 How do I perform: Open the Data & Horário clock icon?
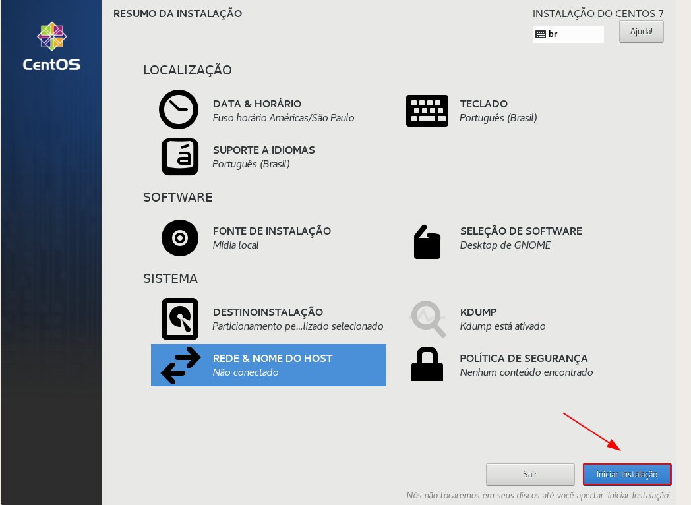179,109
